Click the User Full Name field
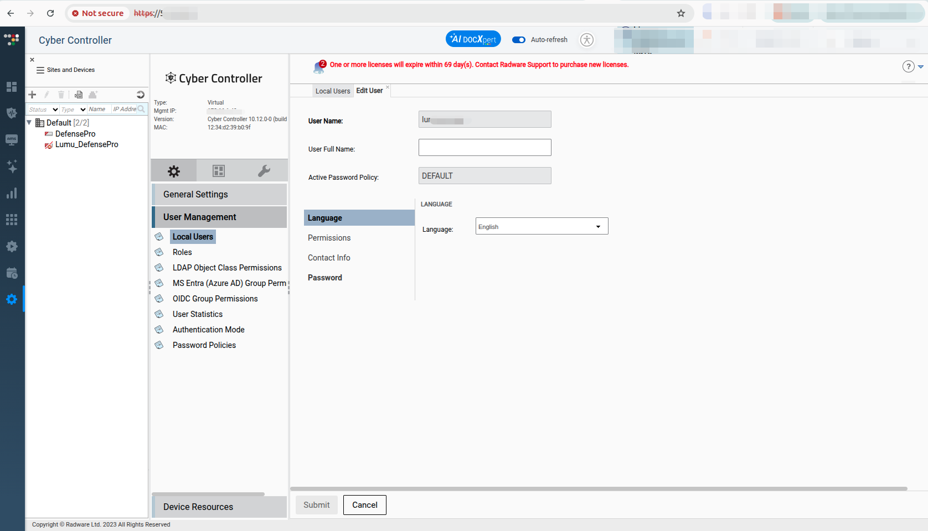Screen dimensions: 928x531 point(484,148)
